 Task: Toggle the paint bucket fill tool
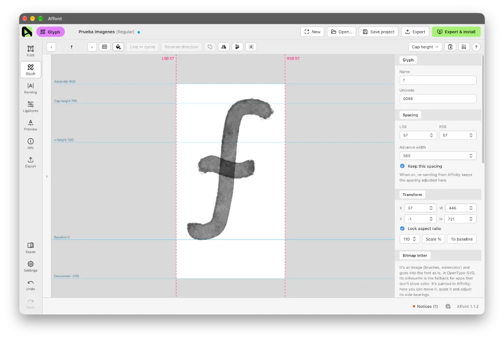[x=118, y=47]
